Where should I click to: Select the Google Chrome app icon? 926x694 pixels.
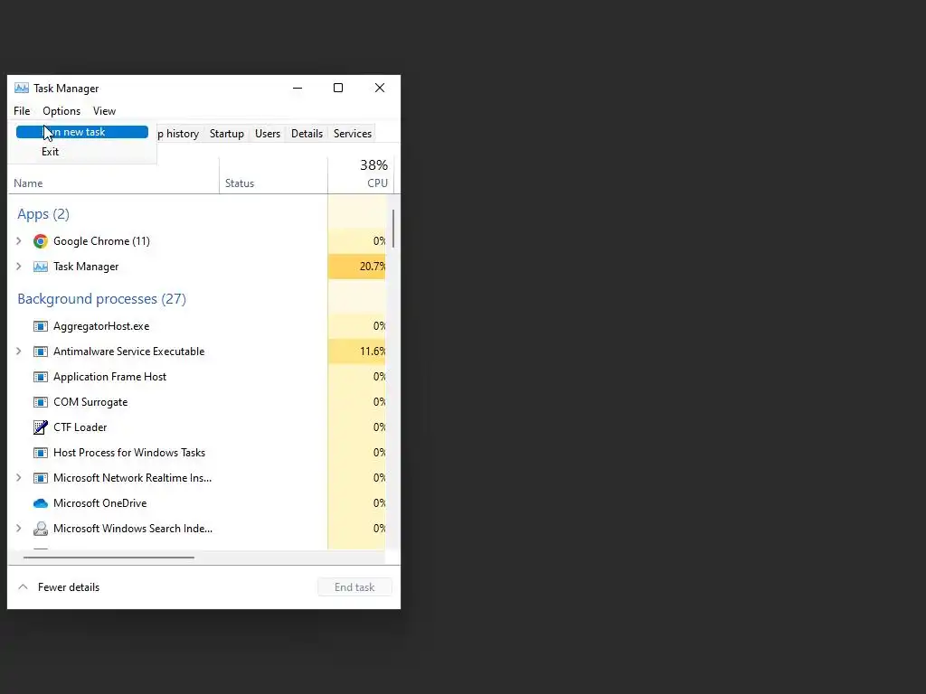(x=40, y=240)
